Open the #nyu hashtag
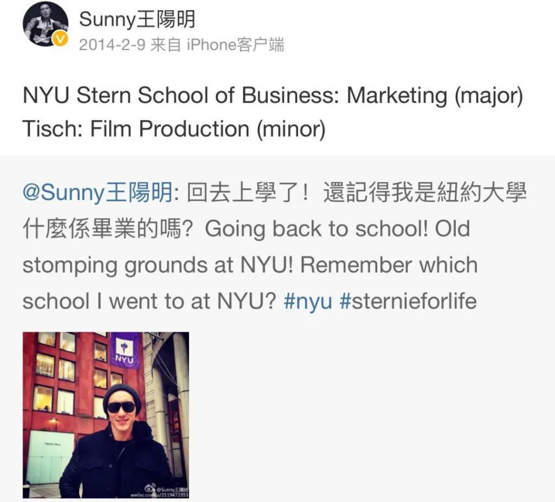 [307, 301]
